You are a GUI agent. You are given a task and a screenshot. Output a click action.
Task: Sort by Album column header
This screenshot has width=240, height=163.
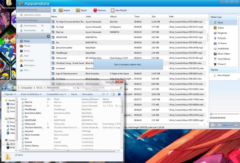[121, 17]
